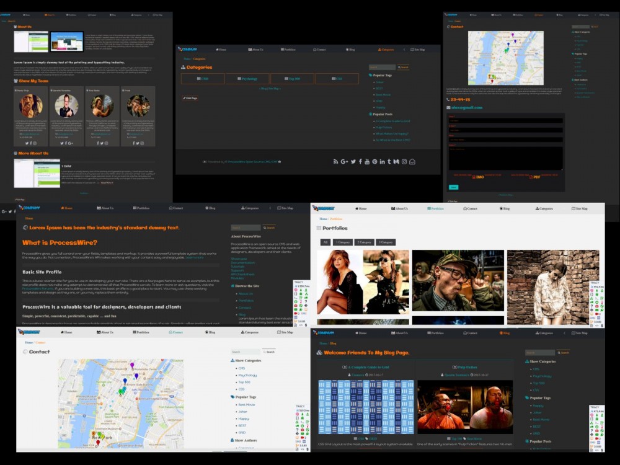This screenshot has height=465, width=620.
Task: Open the LinkedIn icon in the dark footer
Action: click(382, 162)
